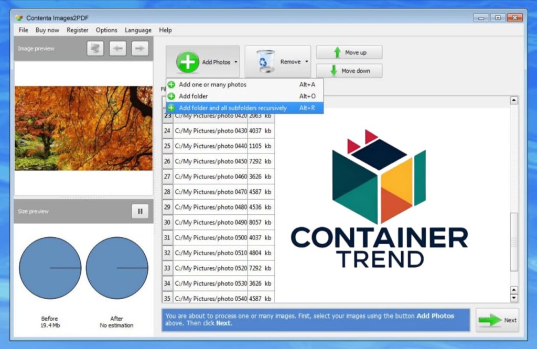Screen dimensions: 537x349
Task: Select row 28 photo 0470
Action: pos(219,192)
